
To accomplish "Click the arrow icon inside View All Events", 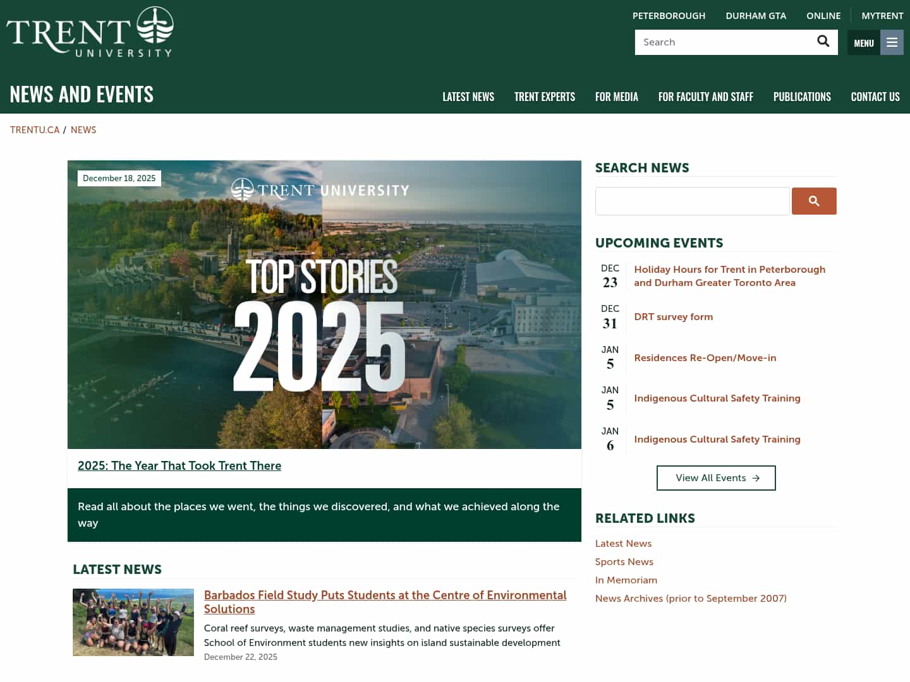I will pyautogui.click(x=756, y=478).
